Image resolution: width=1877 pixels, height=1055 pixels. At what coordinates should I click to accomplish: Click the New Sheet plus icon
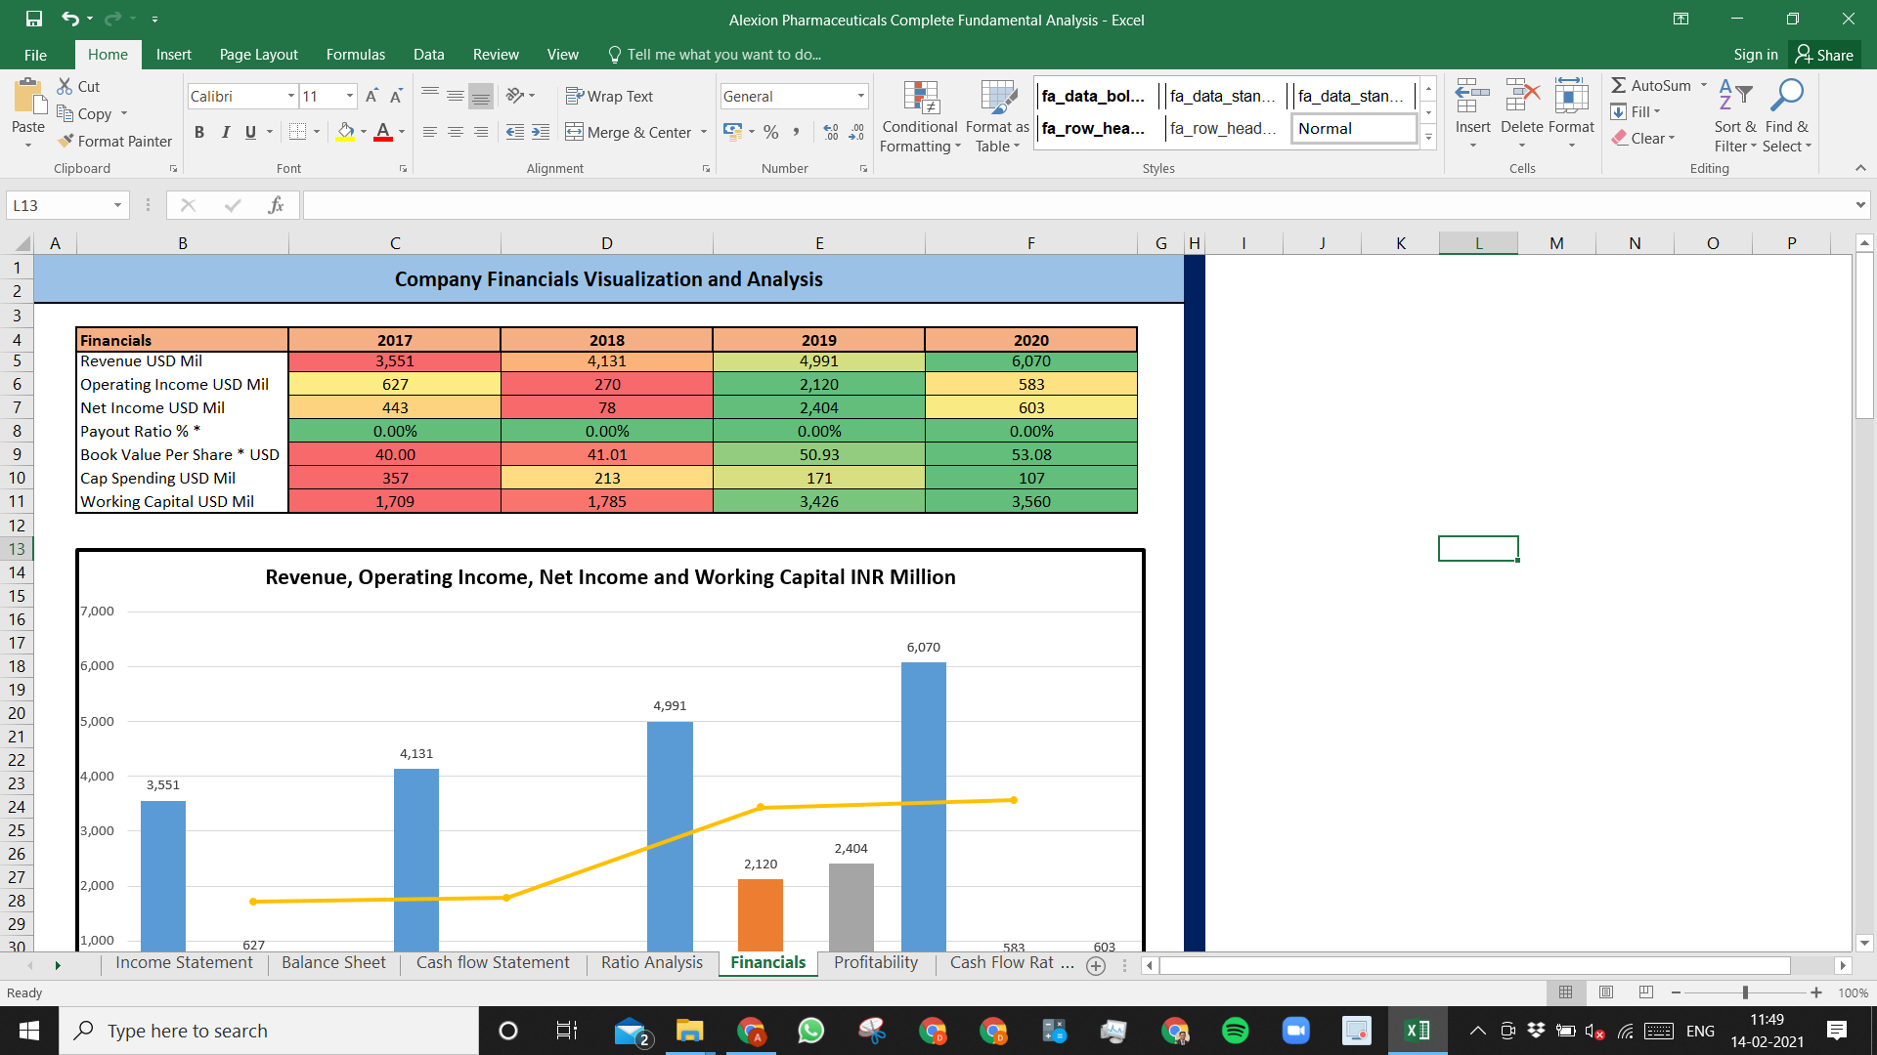pos(1096,965)
